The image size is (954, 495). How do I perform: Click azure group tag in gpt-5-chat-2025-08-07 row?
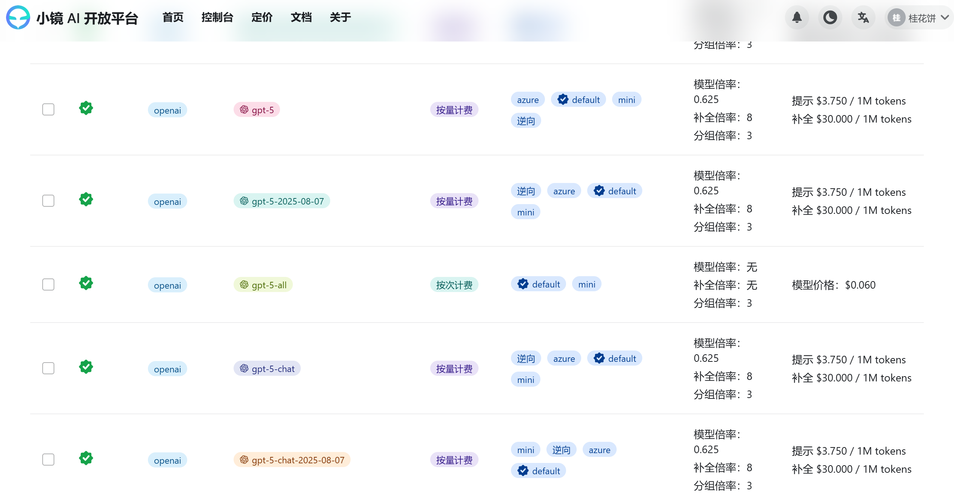600,450
